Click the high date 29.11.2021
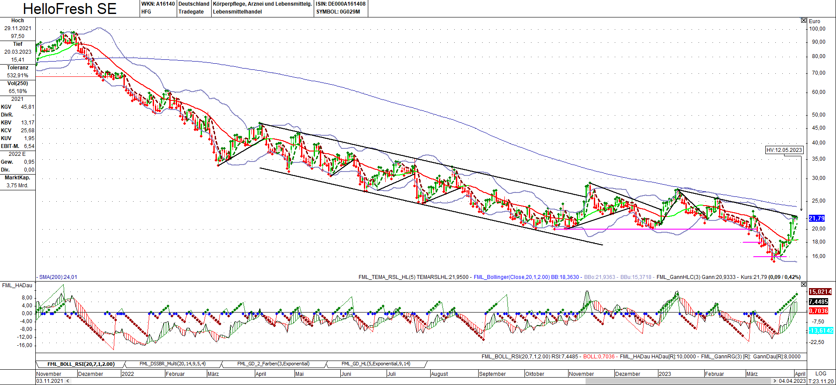This screenshot has width=836, height=385. [18, 28]
